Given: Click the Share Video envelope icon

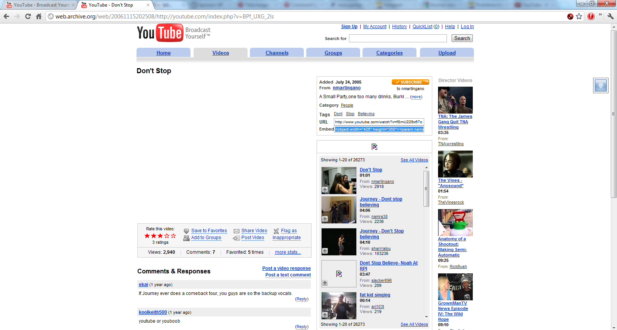Looking at the screenshot, I should click(236, 231).
